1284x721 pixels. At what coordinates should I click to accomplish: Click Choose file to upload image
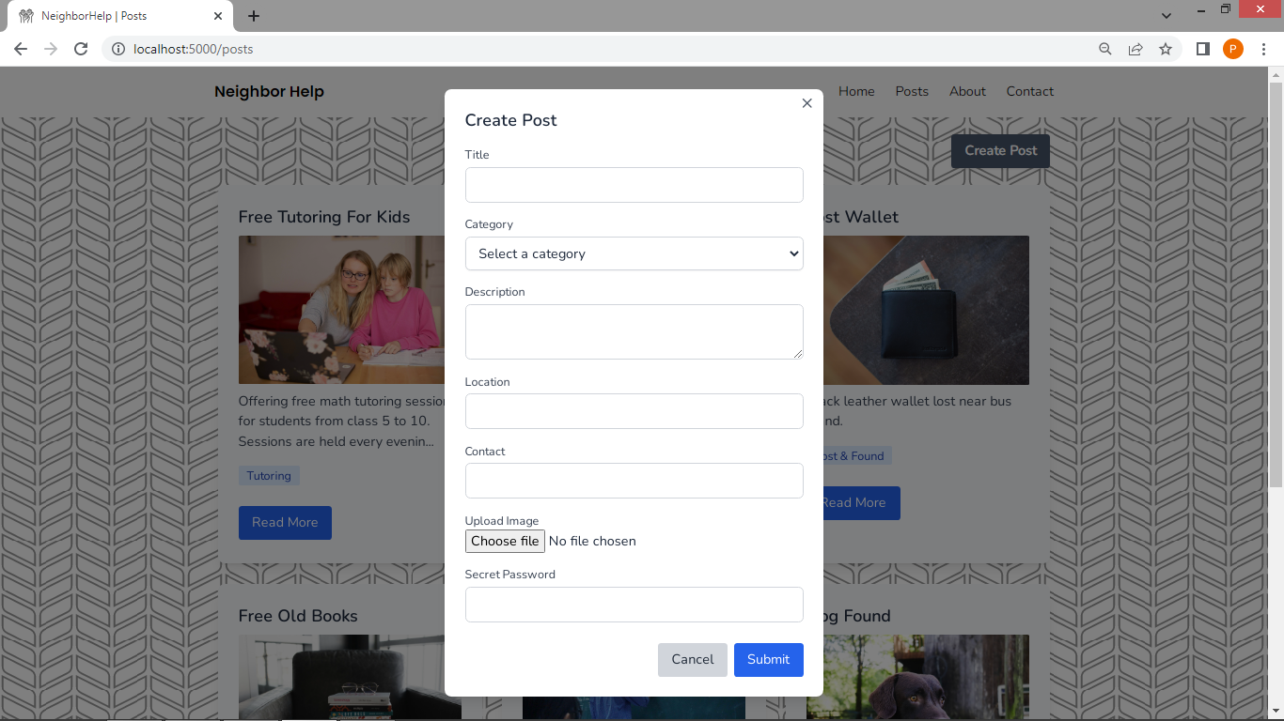(505, 541)
